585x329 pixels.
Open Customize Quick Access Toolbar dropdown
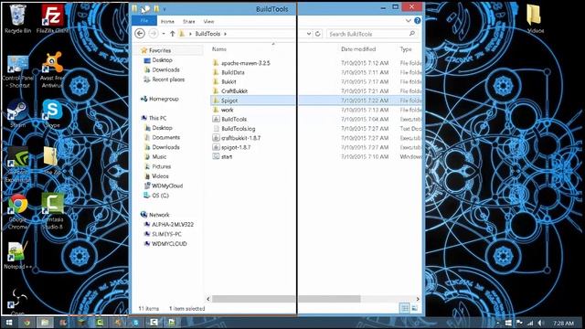pos(165,9)
